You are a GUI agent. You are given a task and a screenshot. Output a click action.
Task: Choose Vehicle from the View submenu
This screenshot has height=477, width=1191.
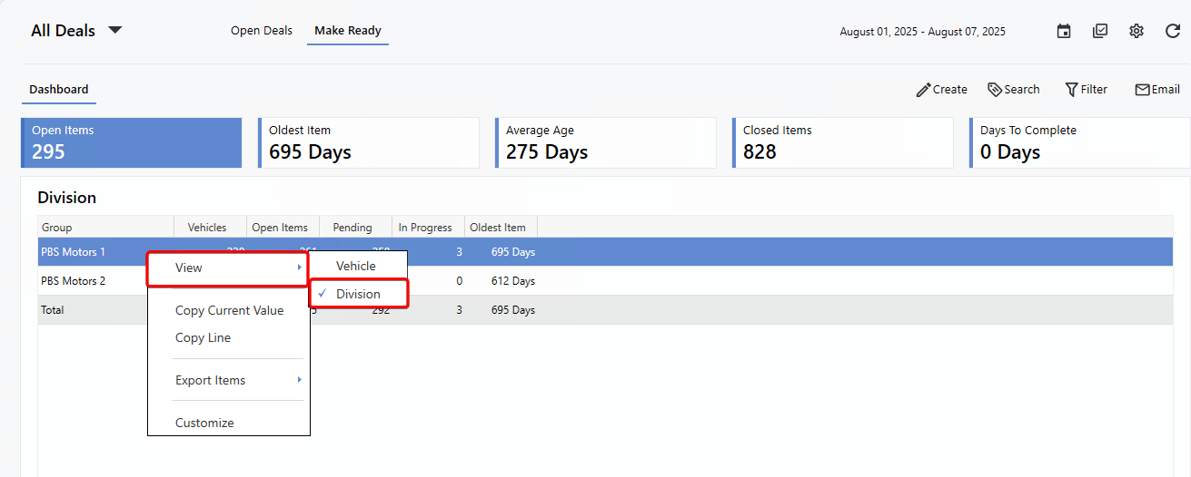[x=356, y=266]
